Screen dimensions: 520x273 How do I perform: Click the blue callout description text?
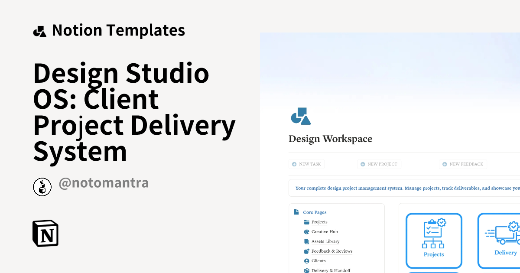[x=407, y=188]
